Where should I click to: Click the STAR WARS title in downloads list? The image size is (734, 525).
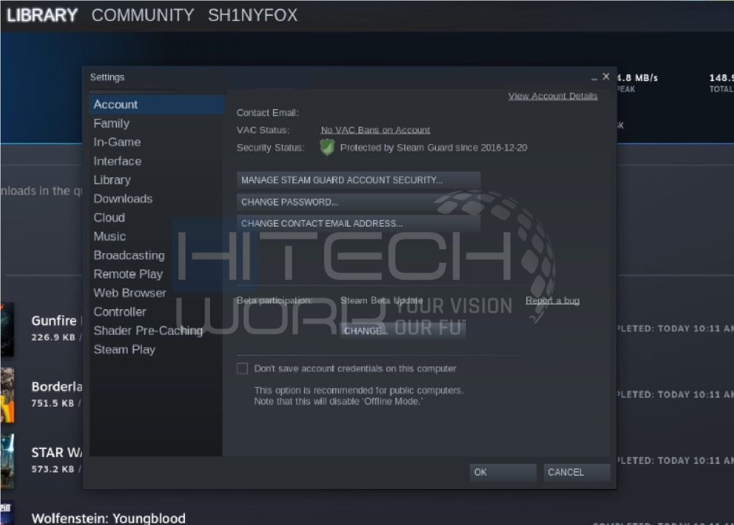click(57, 453)
